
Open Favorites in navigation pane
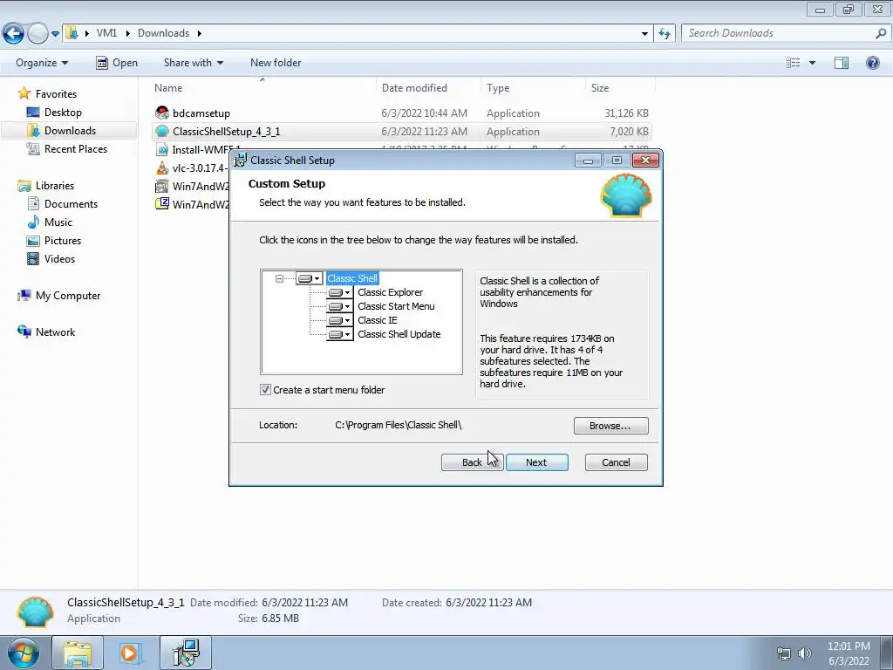click(56, 94)
